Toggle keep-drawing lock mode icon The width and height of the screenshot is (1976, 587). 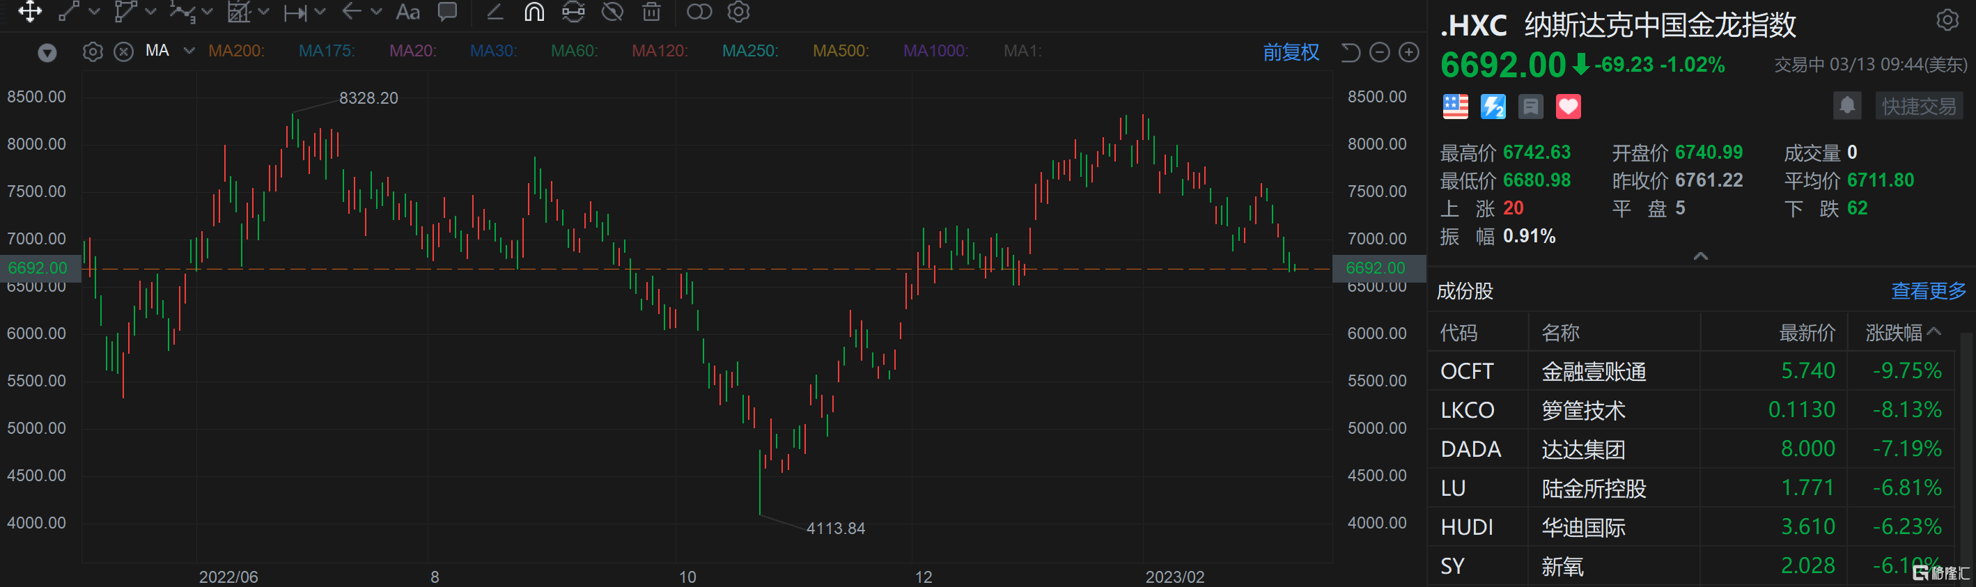point(573,12)
